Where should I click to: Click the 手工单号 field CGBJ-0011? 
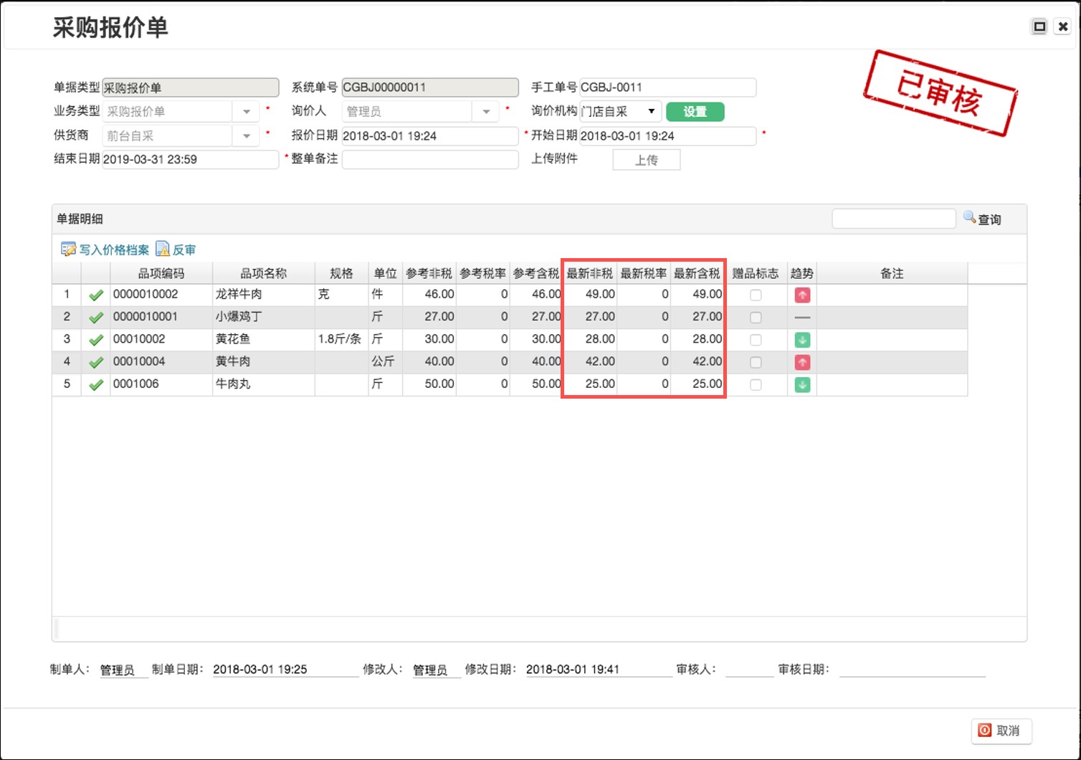[x=667, y=87]
